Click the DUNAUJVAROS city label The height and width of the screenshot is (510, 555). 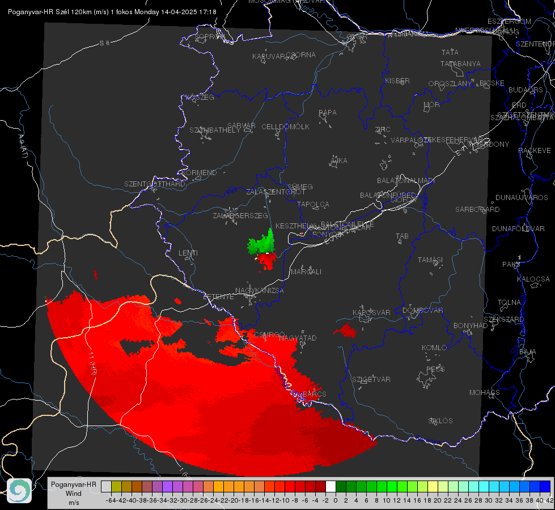coord(522,198)
